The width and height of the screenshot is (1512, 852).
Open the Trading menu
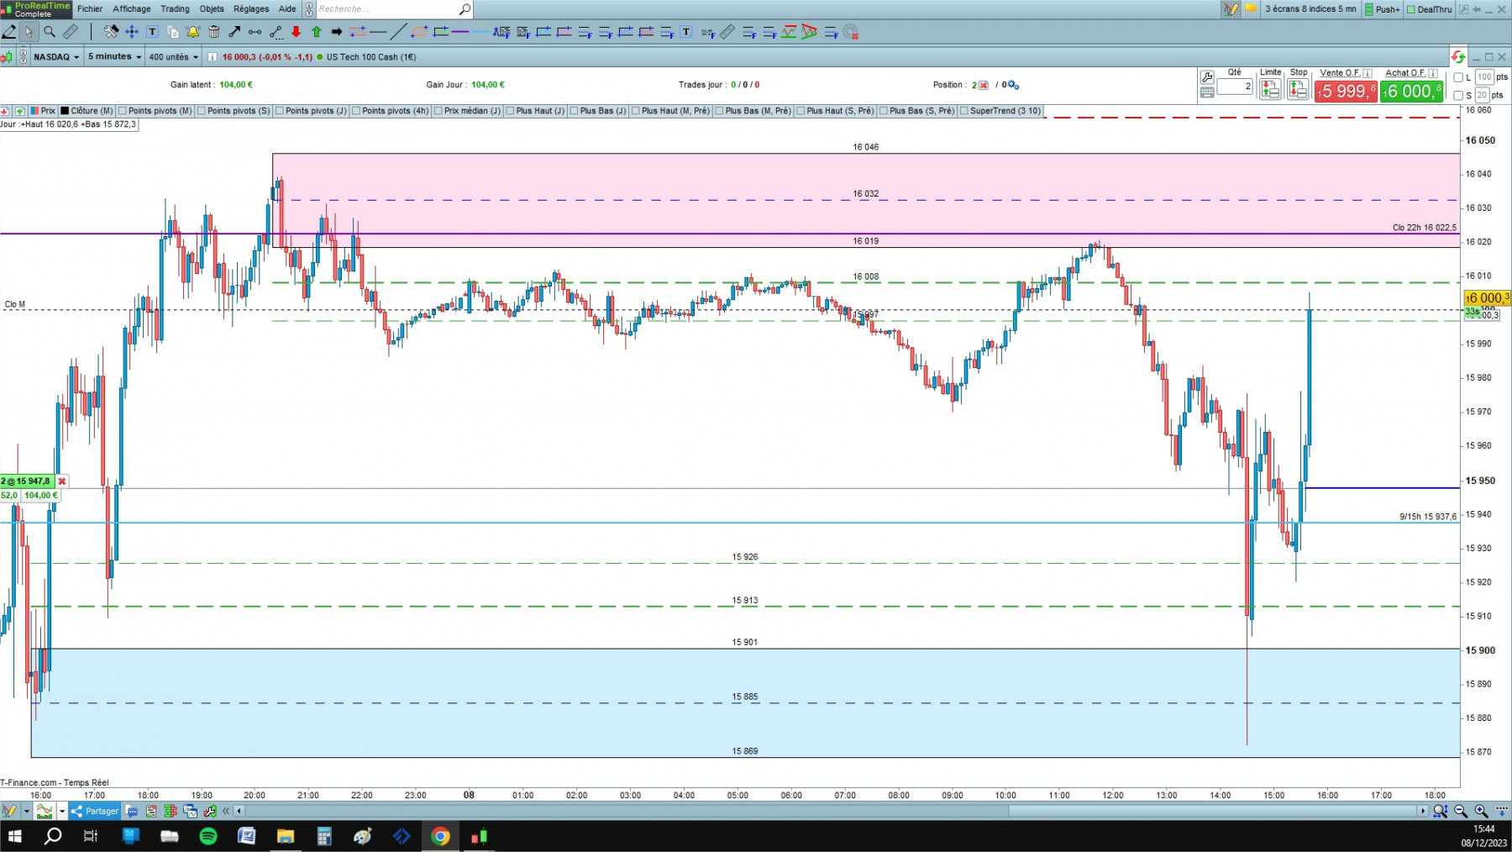coord(175,9)
